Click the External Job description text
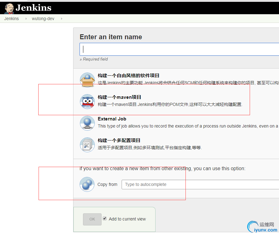The height and width of the screenshot is (235, 279). point(188,126)
